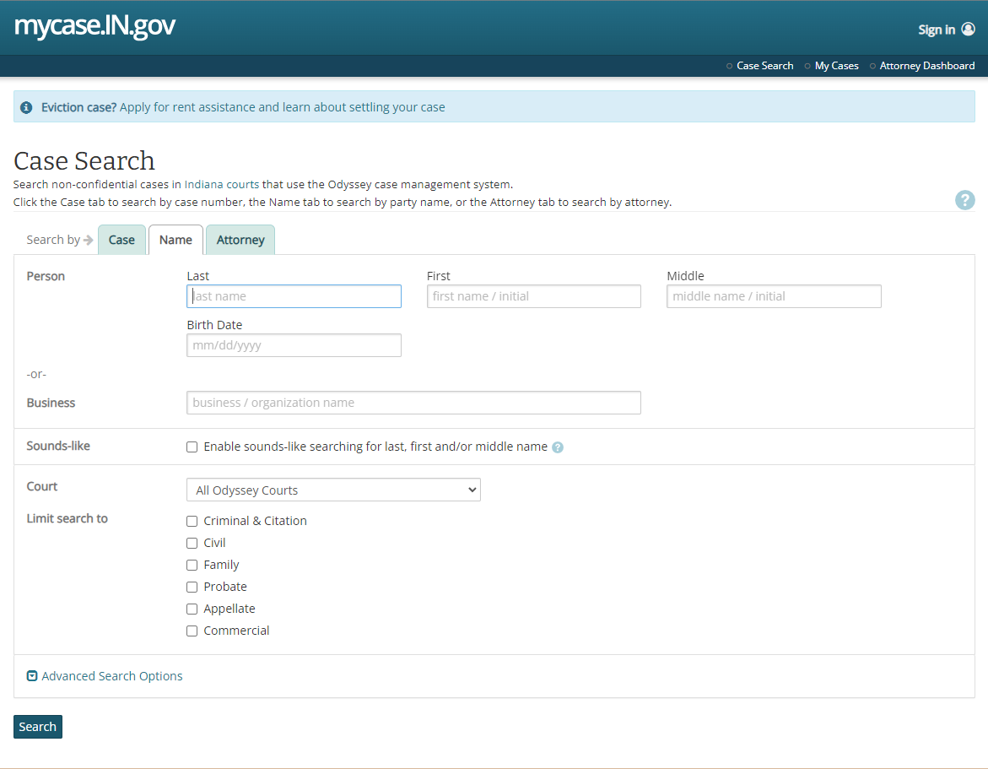Image resolution: width=988 pixels, height=769 pixels.
Task: Check the Criminal & Citation box
Action: coord(192,522)
